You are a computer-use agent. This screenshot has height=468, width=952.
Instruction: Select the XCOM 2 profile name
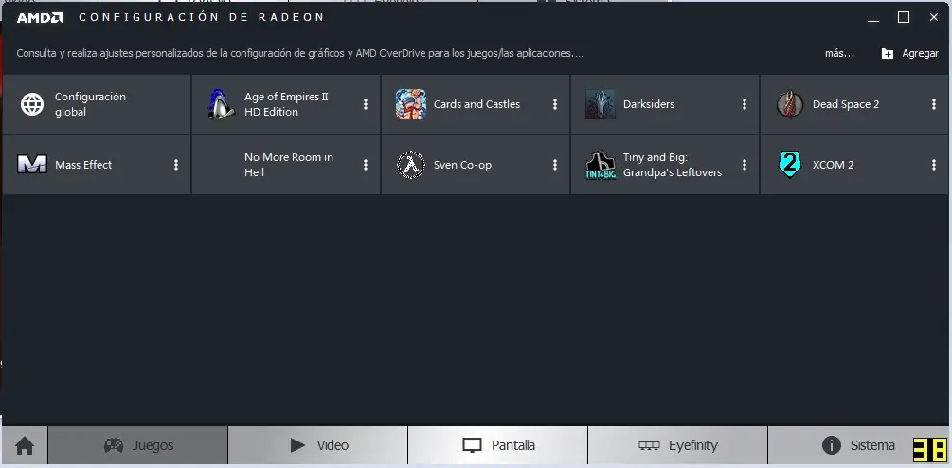pyautogui.click(x=833, y=165)
